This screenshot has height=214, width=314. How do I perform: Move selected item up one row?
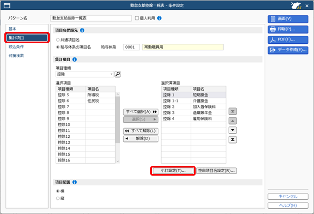(232, 121)
